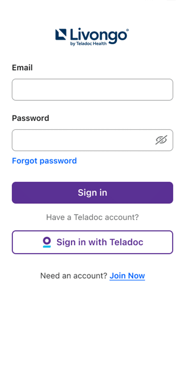Choose Sign in with Teladoc
This screenshot has width=185, height=381.
point(92,242)
